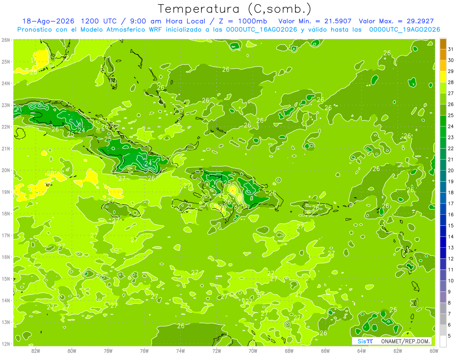Click the "12N" latitude axis label

(x=6, y=343)
